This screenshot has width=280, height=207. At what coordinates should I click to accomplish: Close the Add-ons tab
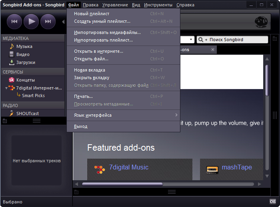(213, 50)
